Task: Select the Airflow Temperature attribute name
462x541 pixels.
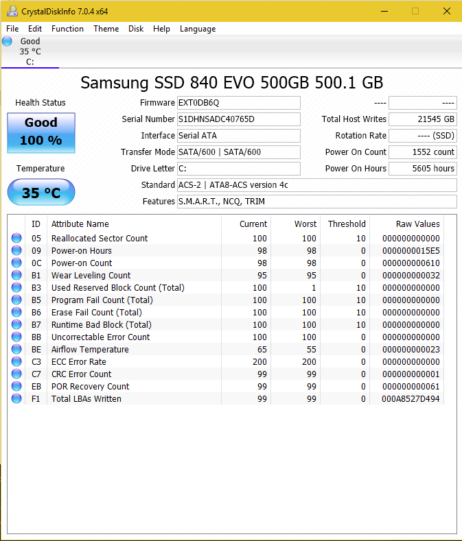Action: tap(90, 350)
